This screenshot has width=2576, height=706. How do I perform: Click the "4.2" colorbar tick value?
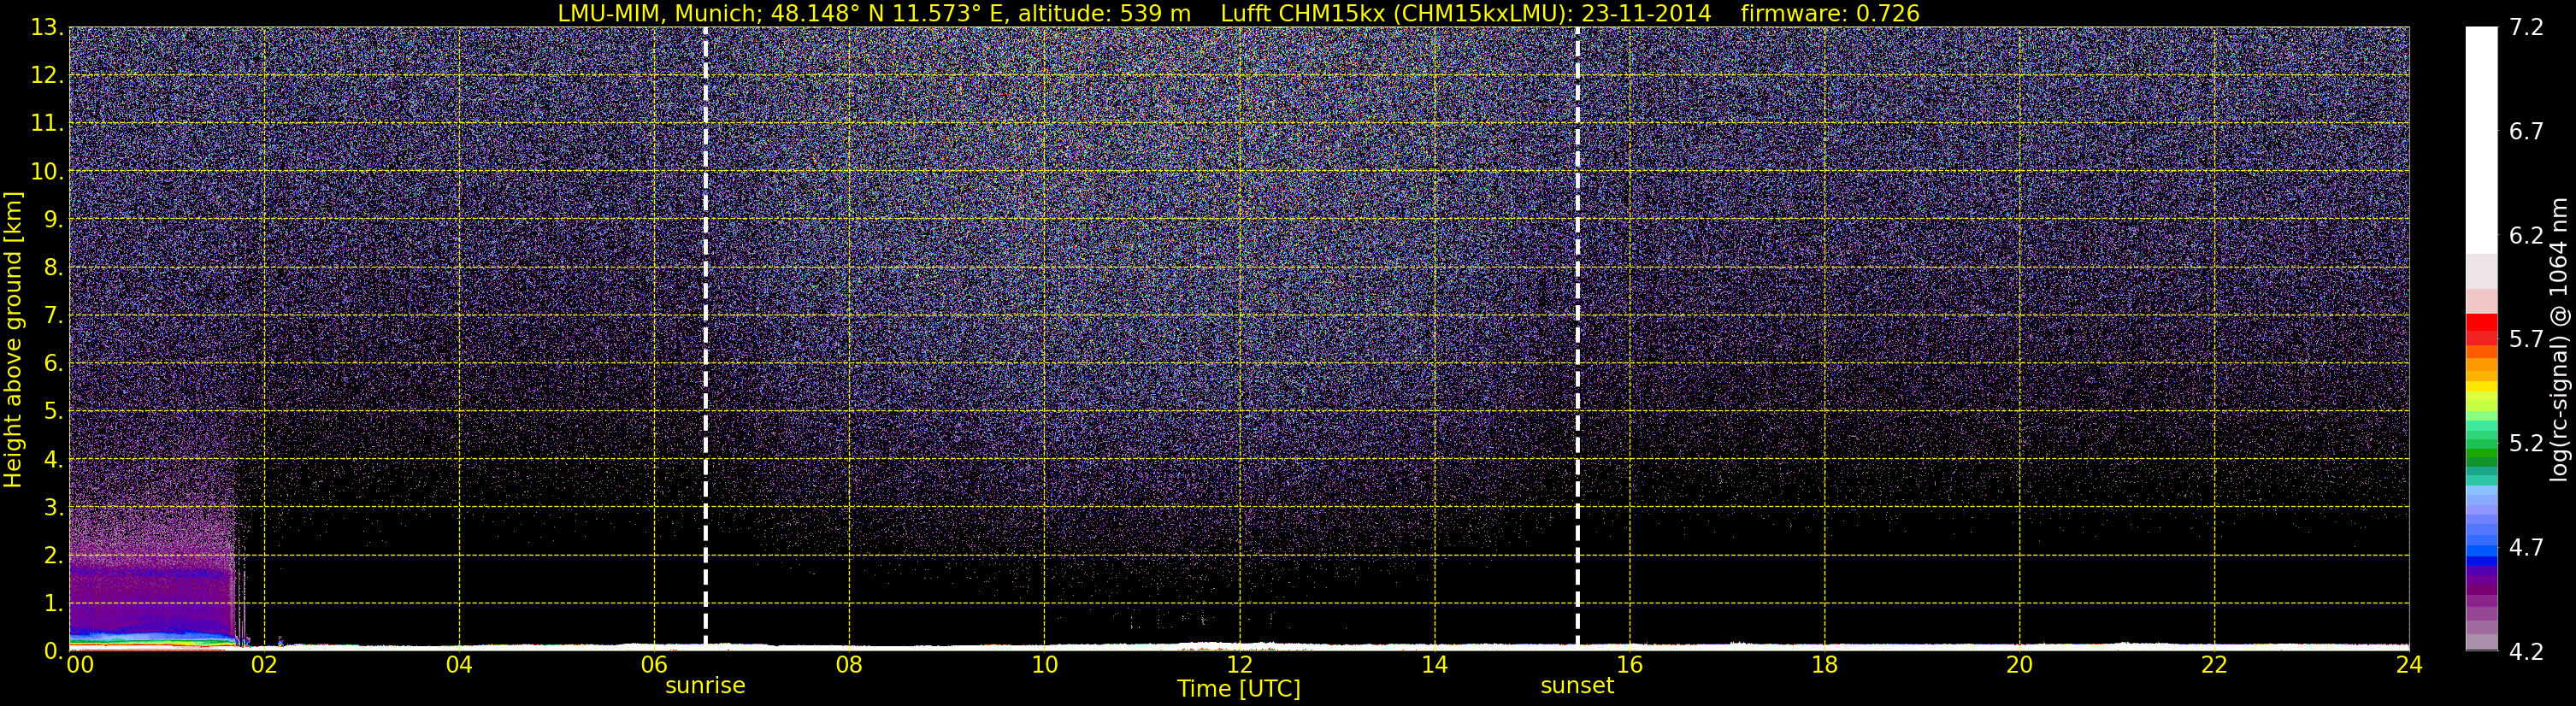tap(2526, 651)
